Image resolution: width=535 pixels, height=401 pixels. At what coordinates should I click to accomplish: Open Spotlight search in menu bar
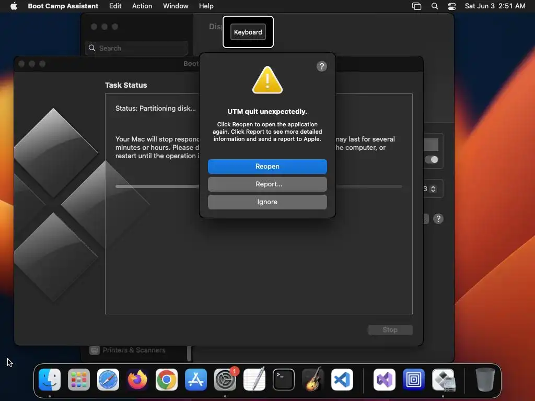435,6
